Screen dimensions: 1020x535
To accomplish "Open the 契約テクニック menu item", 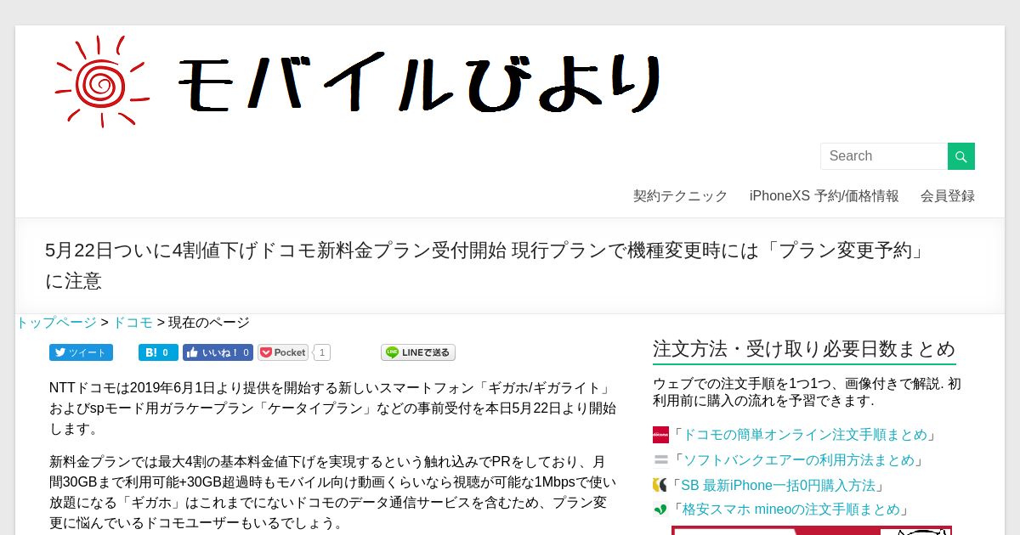I will coord(680,196).
